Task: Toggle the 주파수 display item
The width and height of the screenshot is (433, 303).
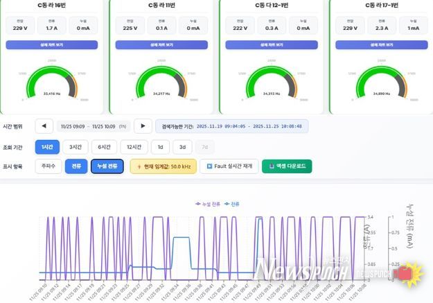Action: point(48,166)
